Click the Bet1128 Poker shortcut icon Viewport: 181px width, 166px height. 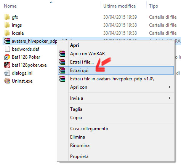point(7,57)
